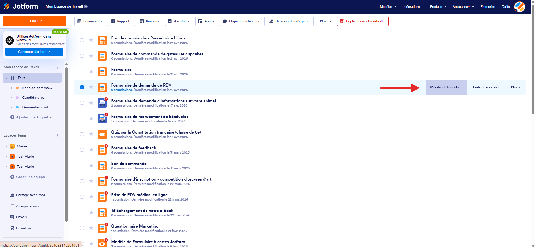Screen dimensions: 535x247
Task: Open the Plus dropdown in the toolbar
Action: (x=325, y=21)
